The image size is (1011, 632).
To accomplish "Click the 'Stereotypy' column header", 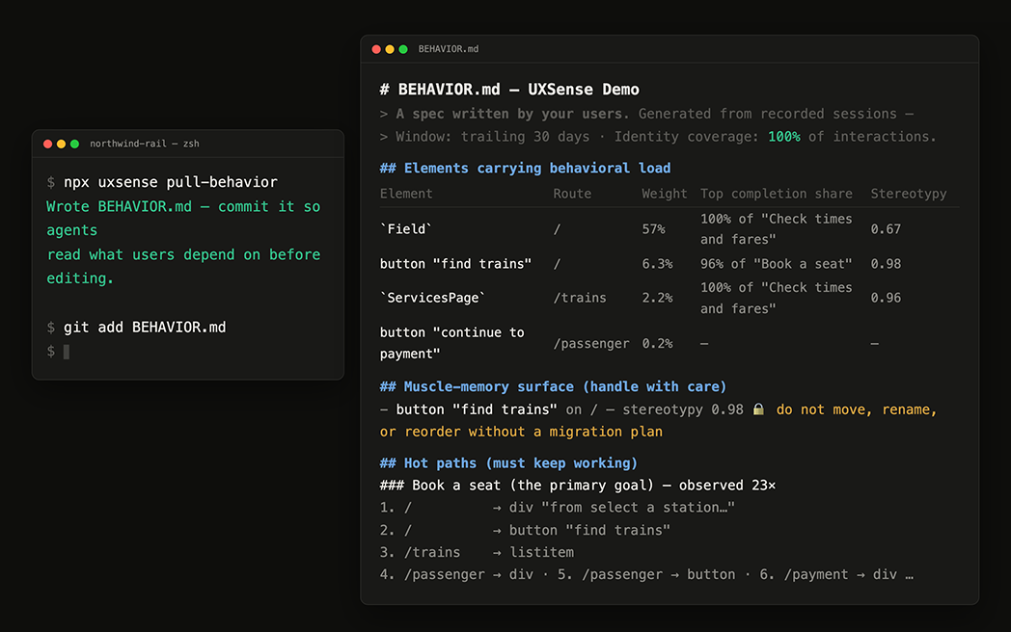I will 909,194.
